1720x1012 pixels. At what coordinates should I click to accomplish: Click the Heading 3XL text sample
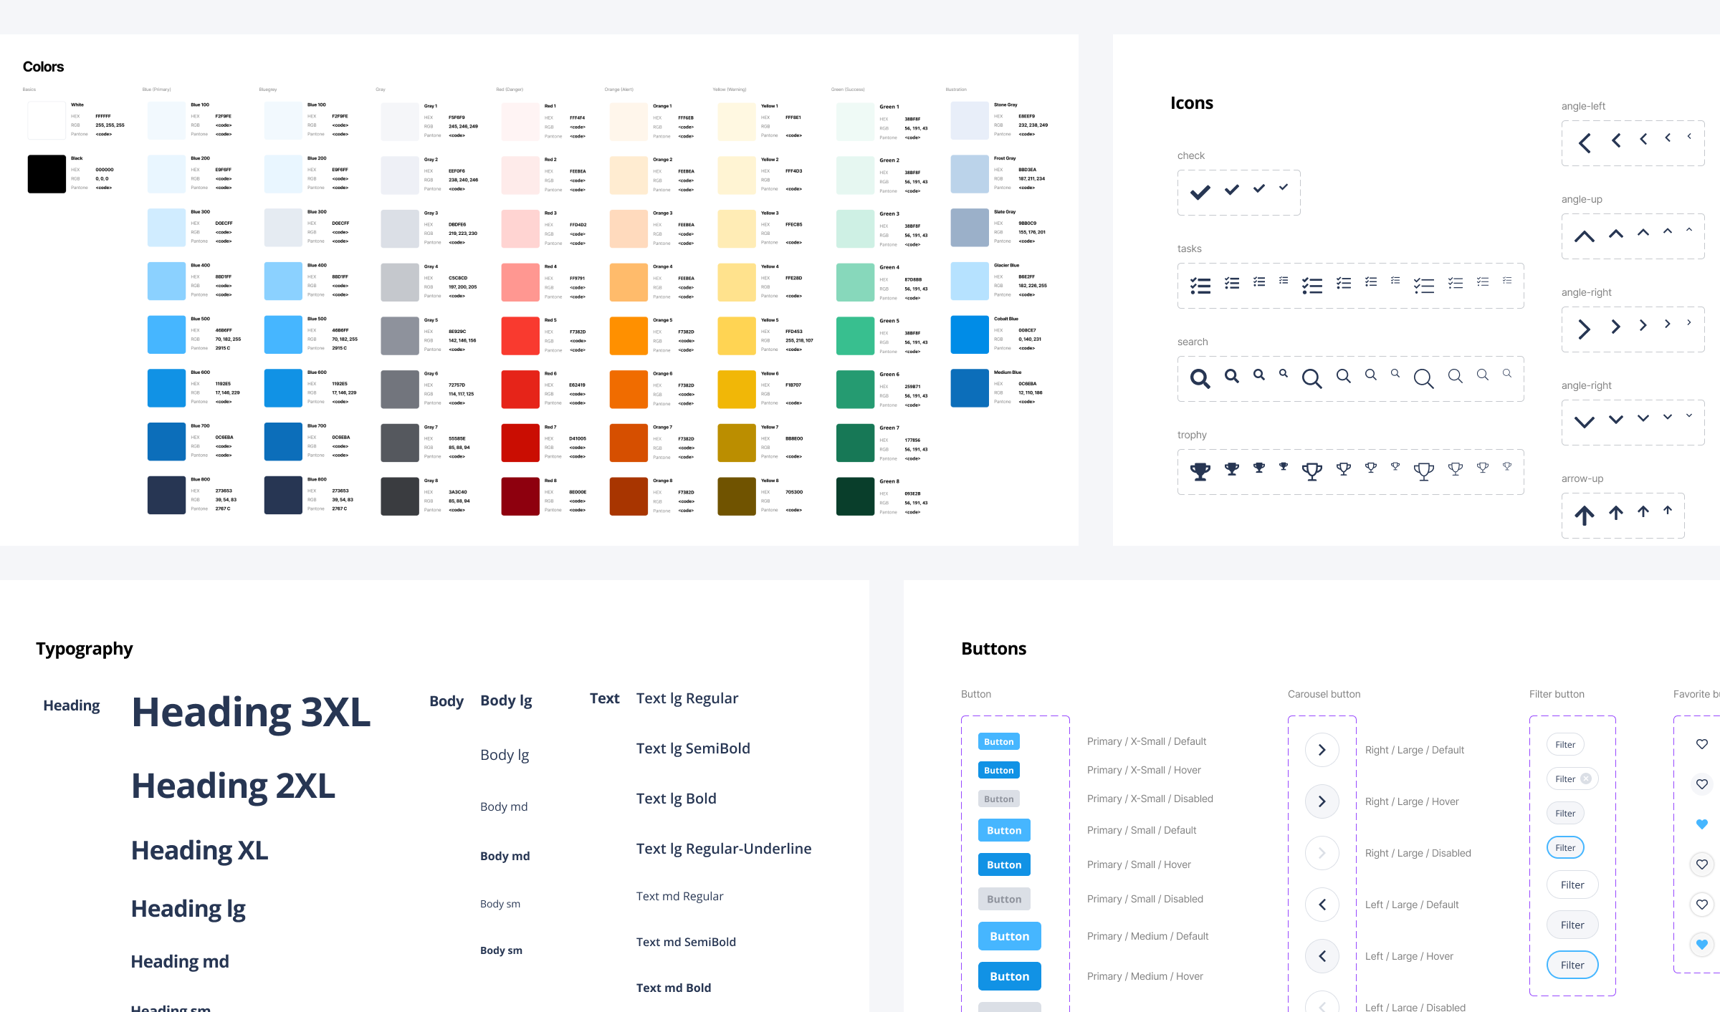(251, 713)
